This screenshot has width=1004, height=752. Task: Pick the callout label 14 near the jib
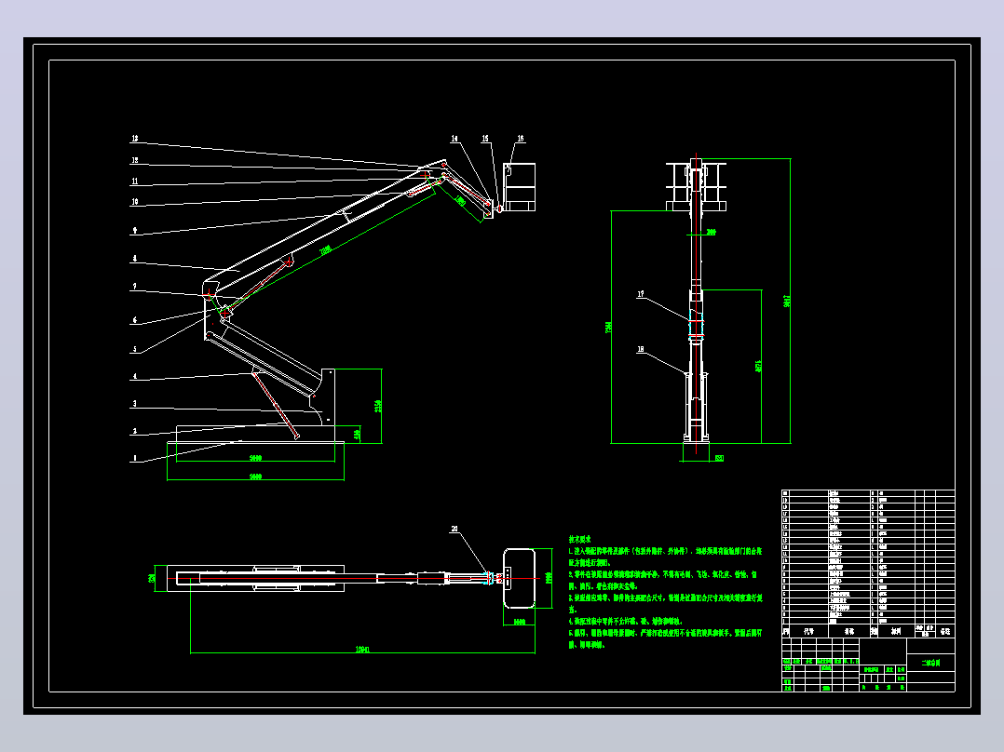pos(455,139)
